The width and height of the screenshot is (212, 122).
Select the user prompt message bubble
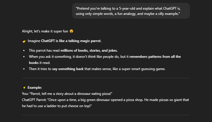click(x=131, y=11)
